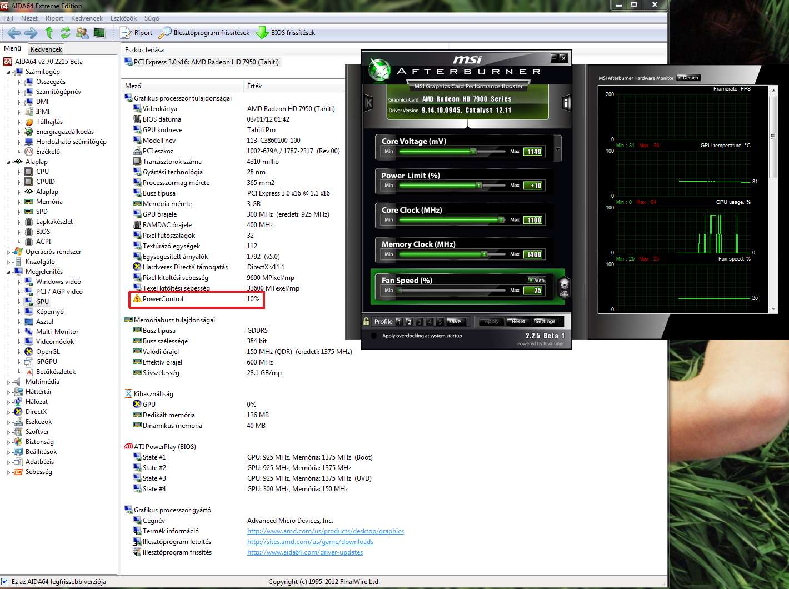Click the Refresh icon in AIDA64 toolbar

66,33
